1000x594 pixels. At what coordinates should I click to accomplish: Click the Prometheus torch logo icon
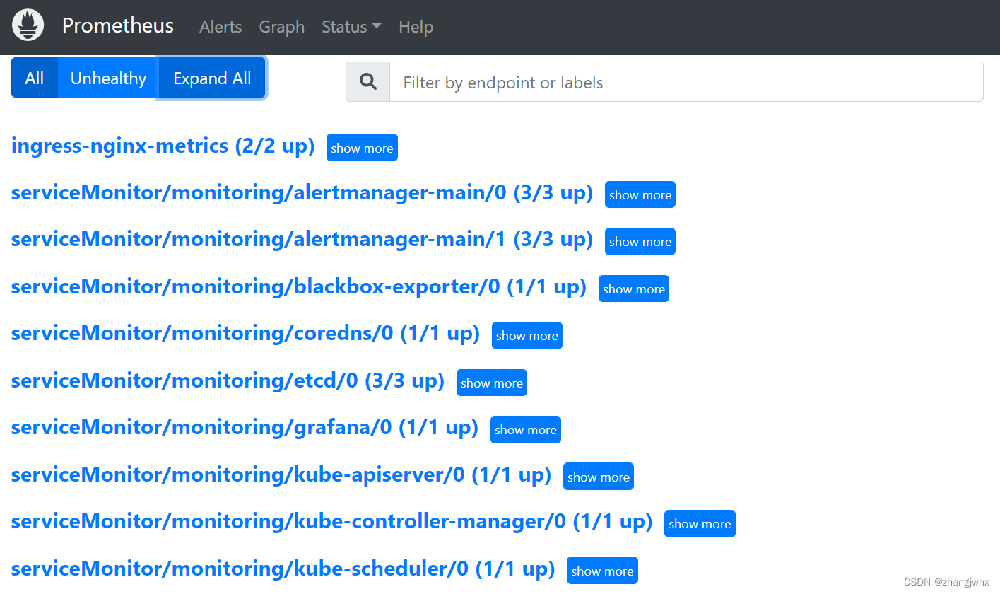pyautogui.click(x=28, y=25)
